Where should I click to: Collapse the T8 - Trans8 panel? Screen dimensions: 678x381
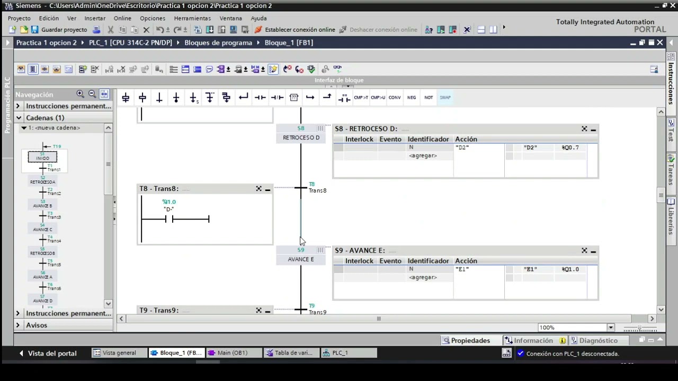click(267, 189)
